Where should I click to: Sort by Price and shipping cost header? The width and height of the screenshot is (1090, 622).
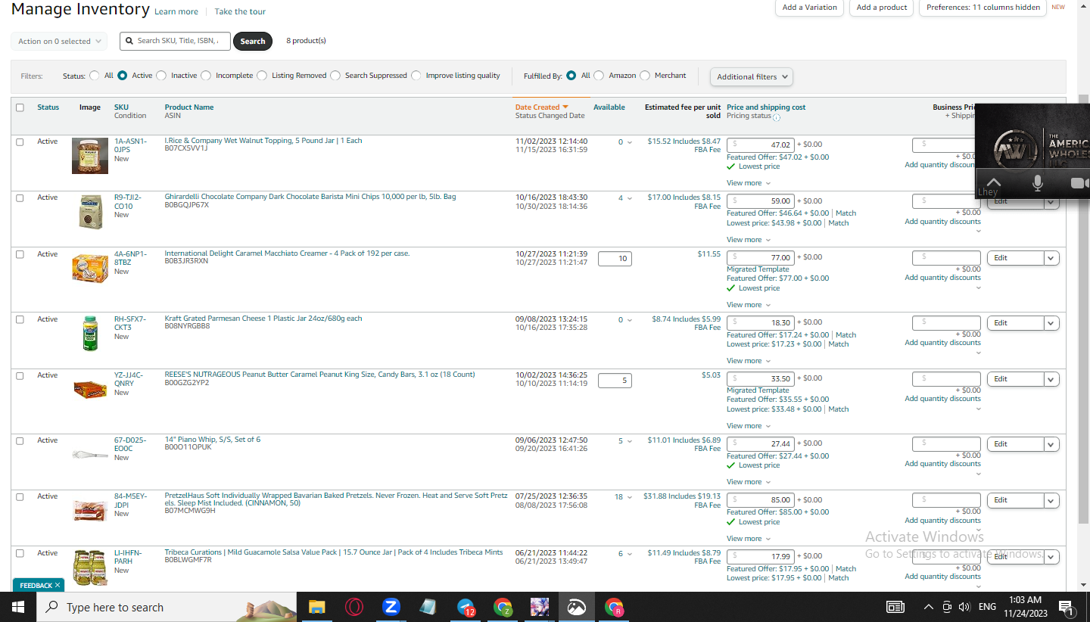point(766,107)
